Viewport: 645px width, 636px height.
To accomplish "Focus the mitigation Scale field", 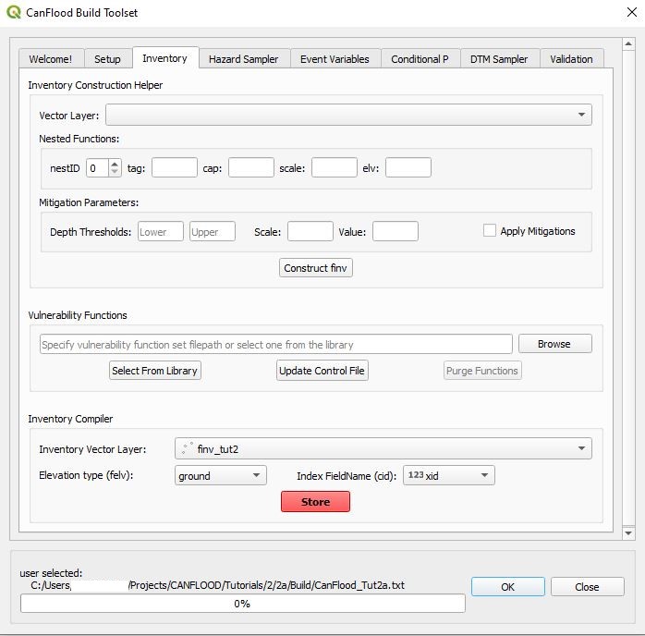I will 310,231.
